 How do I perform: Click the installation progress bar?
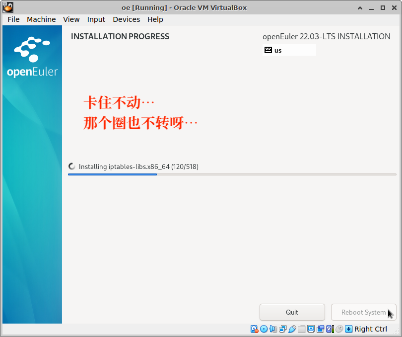tap(232, 174)
